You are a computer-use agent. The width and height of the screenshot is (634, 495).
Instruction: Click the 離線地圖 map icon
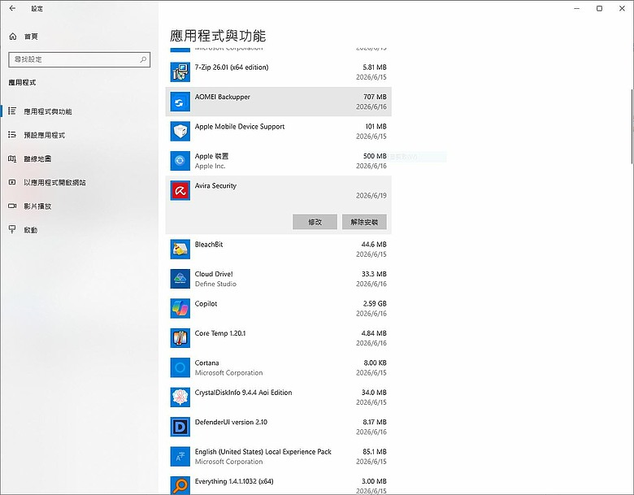coord(12,158)
